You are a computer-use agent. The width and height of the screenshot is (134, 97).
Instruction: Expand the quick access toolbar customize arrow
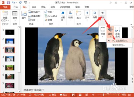[29, 3]
